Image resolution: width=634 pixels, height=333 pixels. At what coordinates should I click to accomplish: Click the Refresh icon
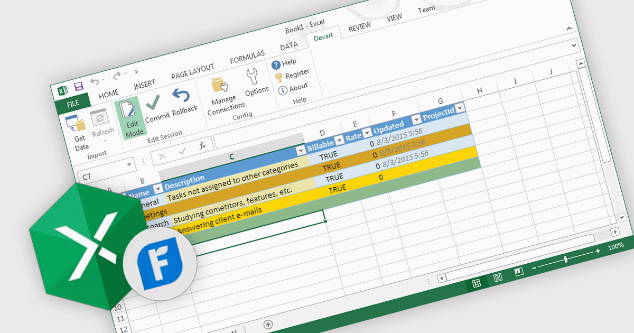click(99, 117)
